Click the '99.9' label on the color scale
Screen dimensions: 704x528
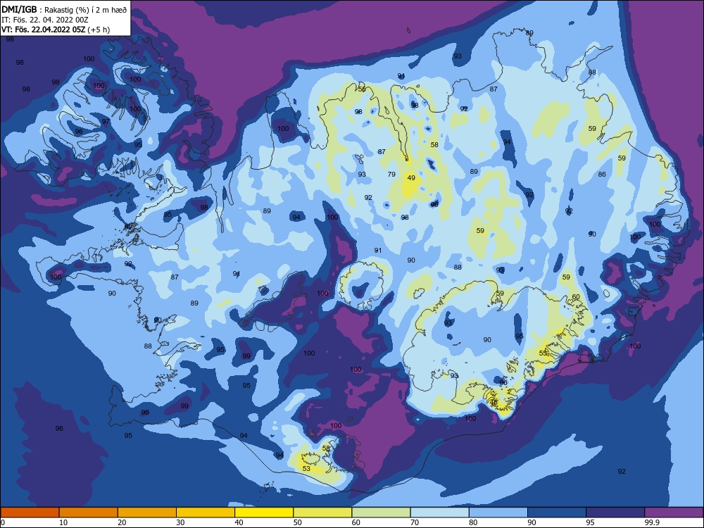(x=651, y=522)
